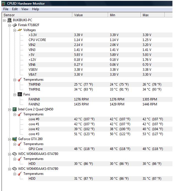
Task: Click the thermometer icon under the first WDC drive
Action: coord(20,159)
